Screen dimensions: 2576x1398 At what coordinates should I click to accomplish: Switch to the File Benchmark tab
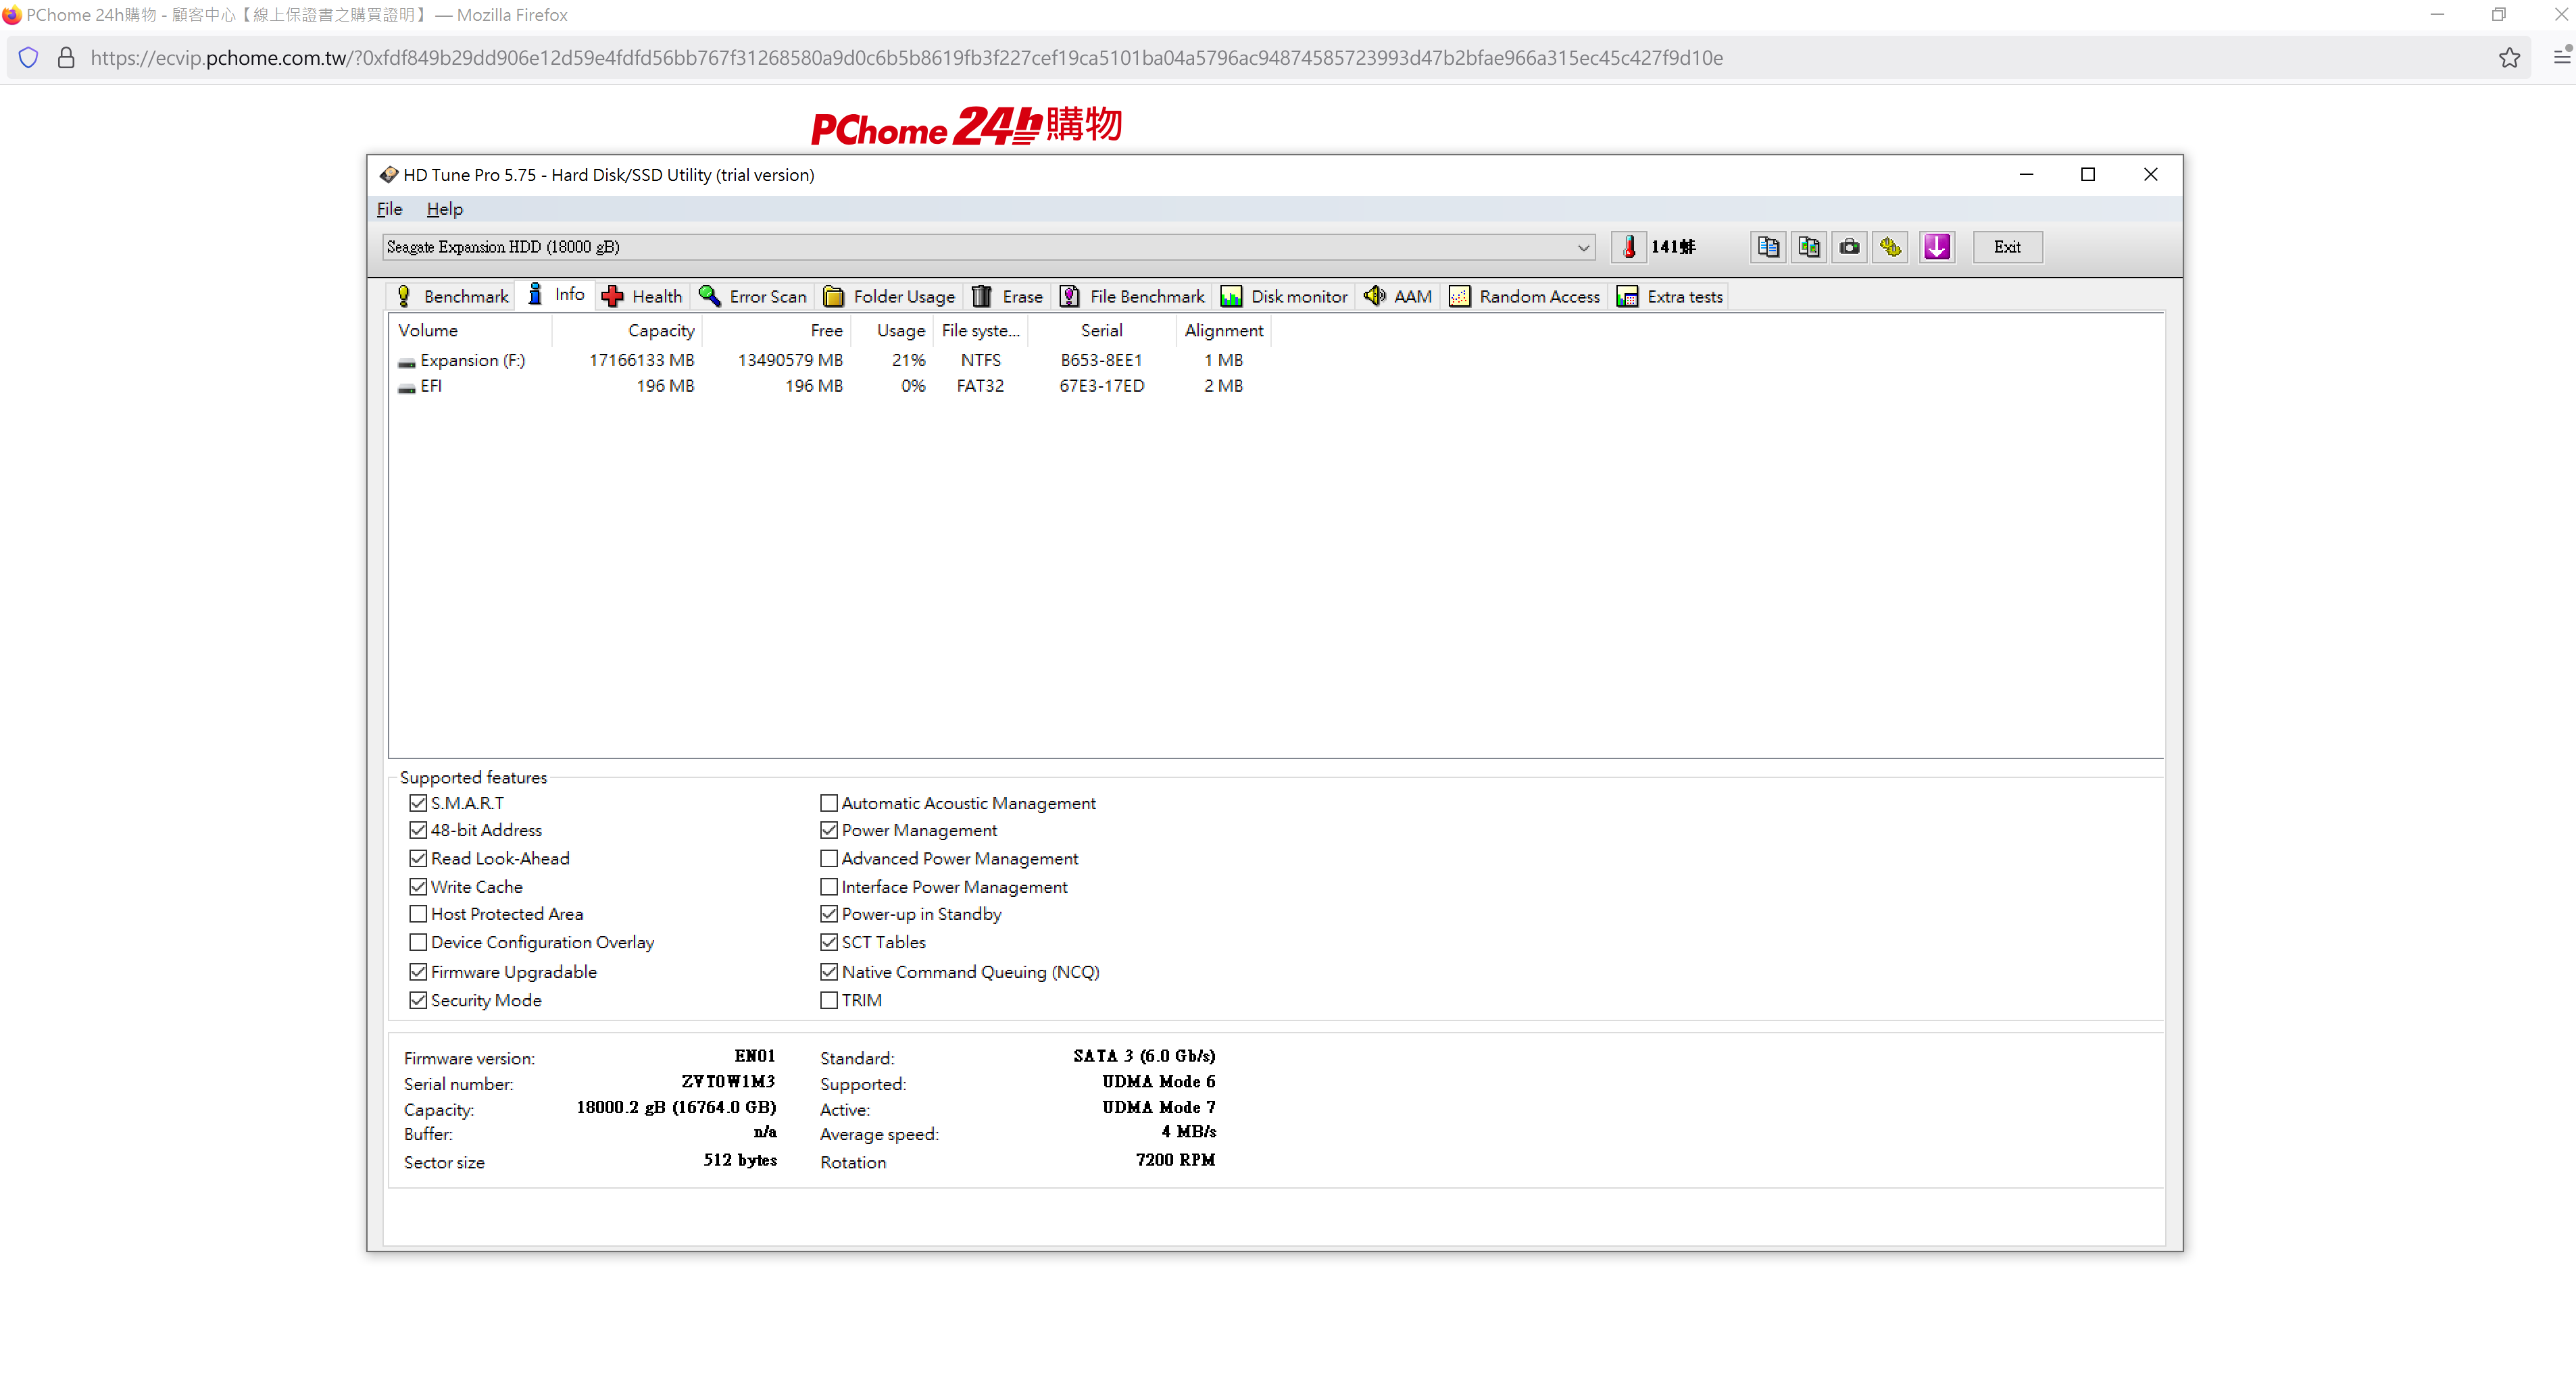point(1132,296)
